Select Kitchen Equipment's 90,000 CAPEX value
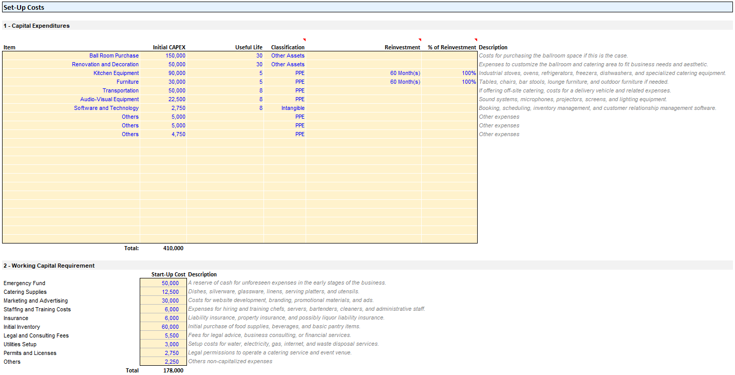Viewport: 735px width, 375px height. tap(175, 73)
